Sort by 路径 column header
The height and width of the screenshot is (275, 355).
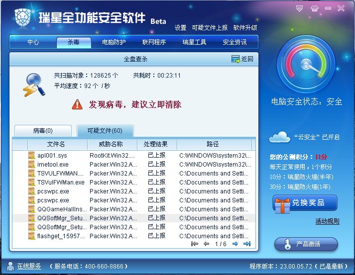click(x=215, y=144)
